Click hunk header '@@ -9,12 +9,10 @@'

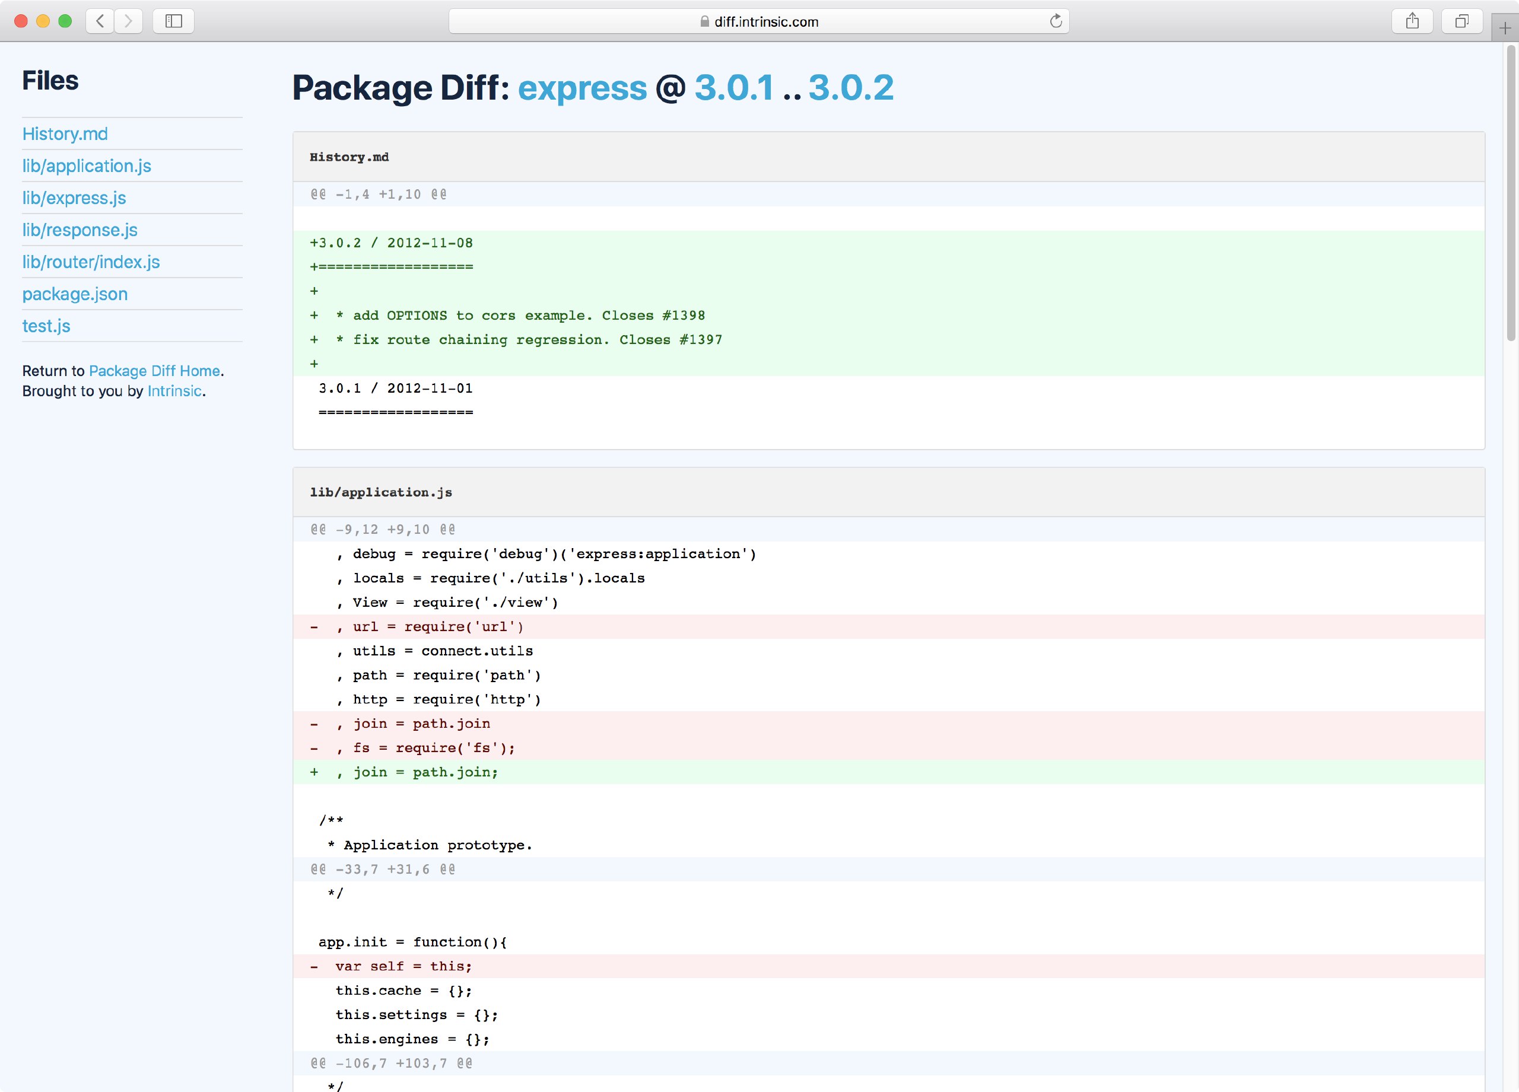pos(888,530)
